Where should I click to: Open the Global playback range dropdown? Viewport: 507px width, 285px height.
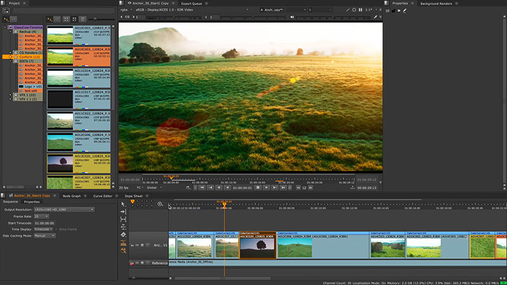coord(154,187)
